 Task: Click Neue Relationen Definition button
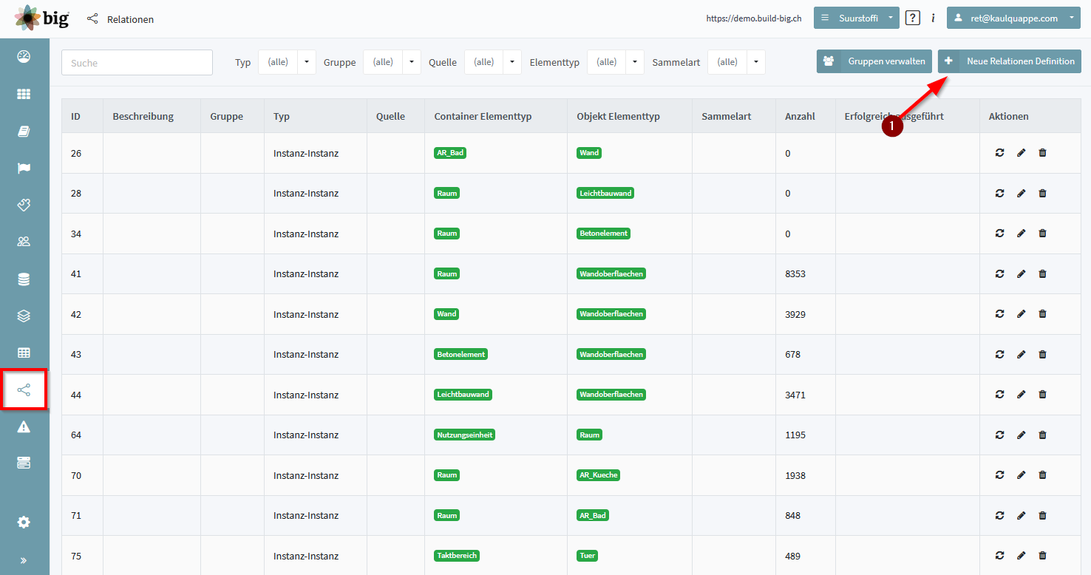(x=1010, y=61)
